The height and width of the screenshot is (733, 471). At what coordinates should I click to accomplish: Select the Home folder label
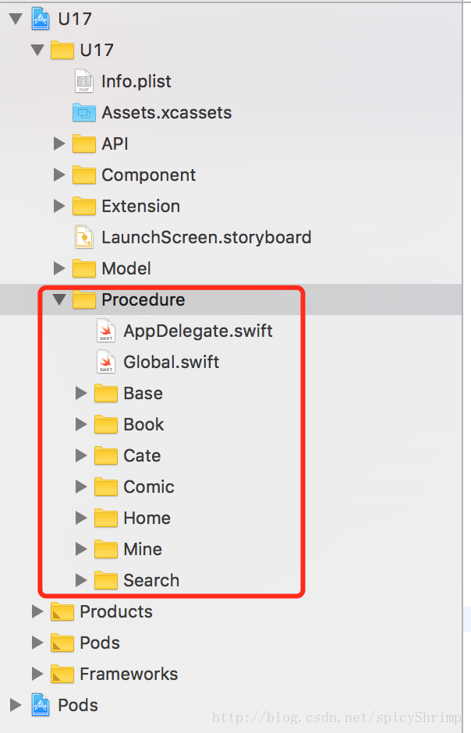(x=147, y=518)
